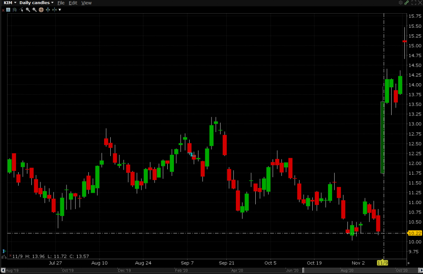Click the timeline range slider handle
Viewport: 423px width, 274px height.
[x=303, y=270]
